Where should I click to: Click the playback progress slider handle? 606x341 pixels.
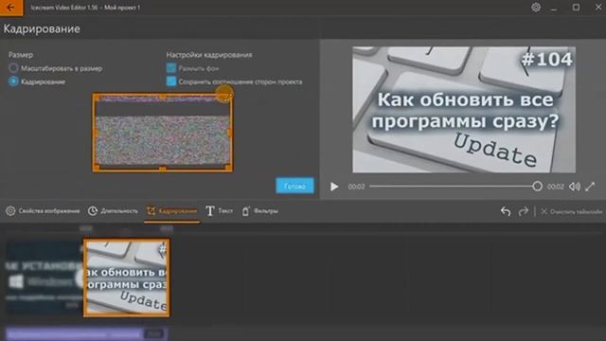[537, 187]
